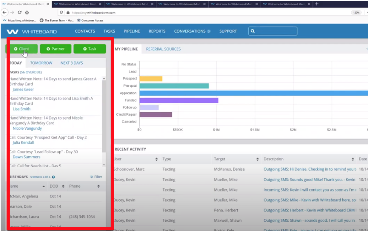The height and width of the screenshot is (231, 368).
Task: Reset zoom via the 120% badge
Action: 356,13
